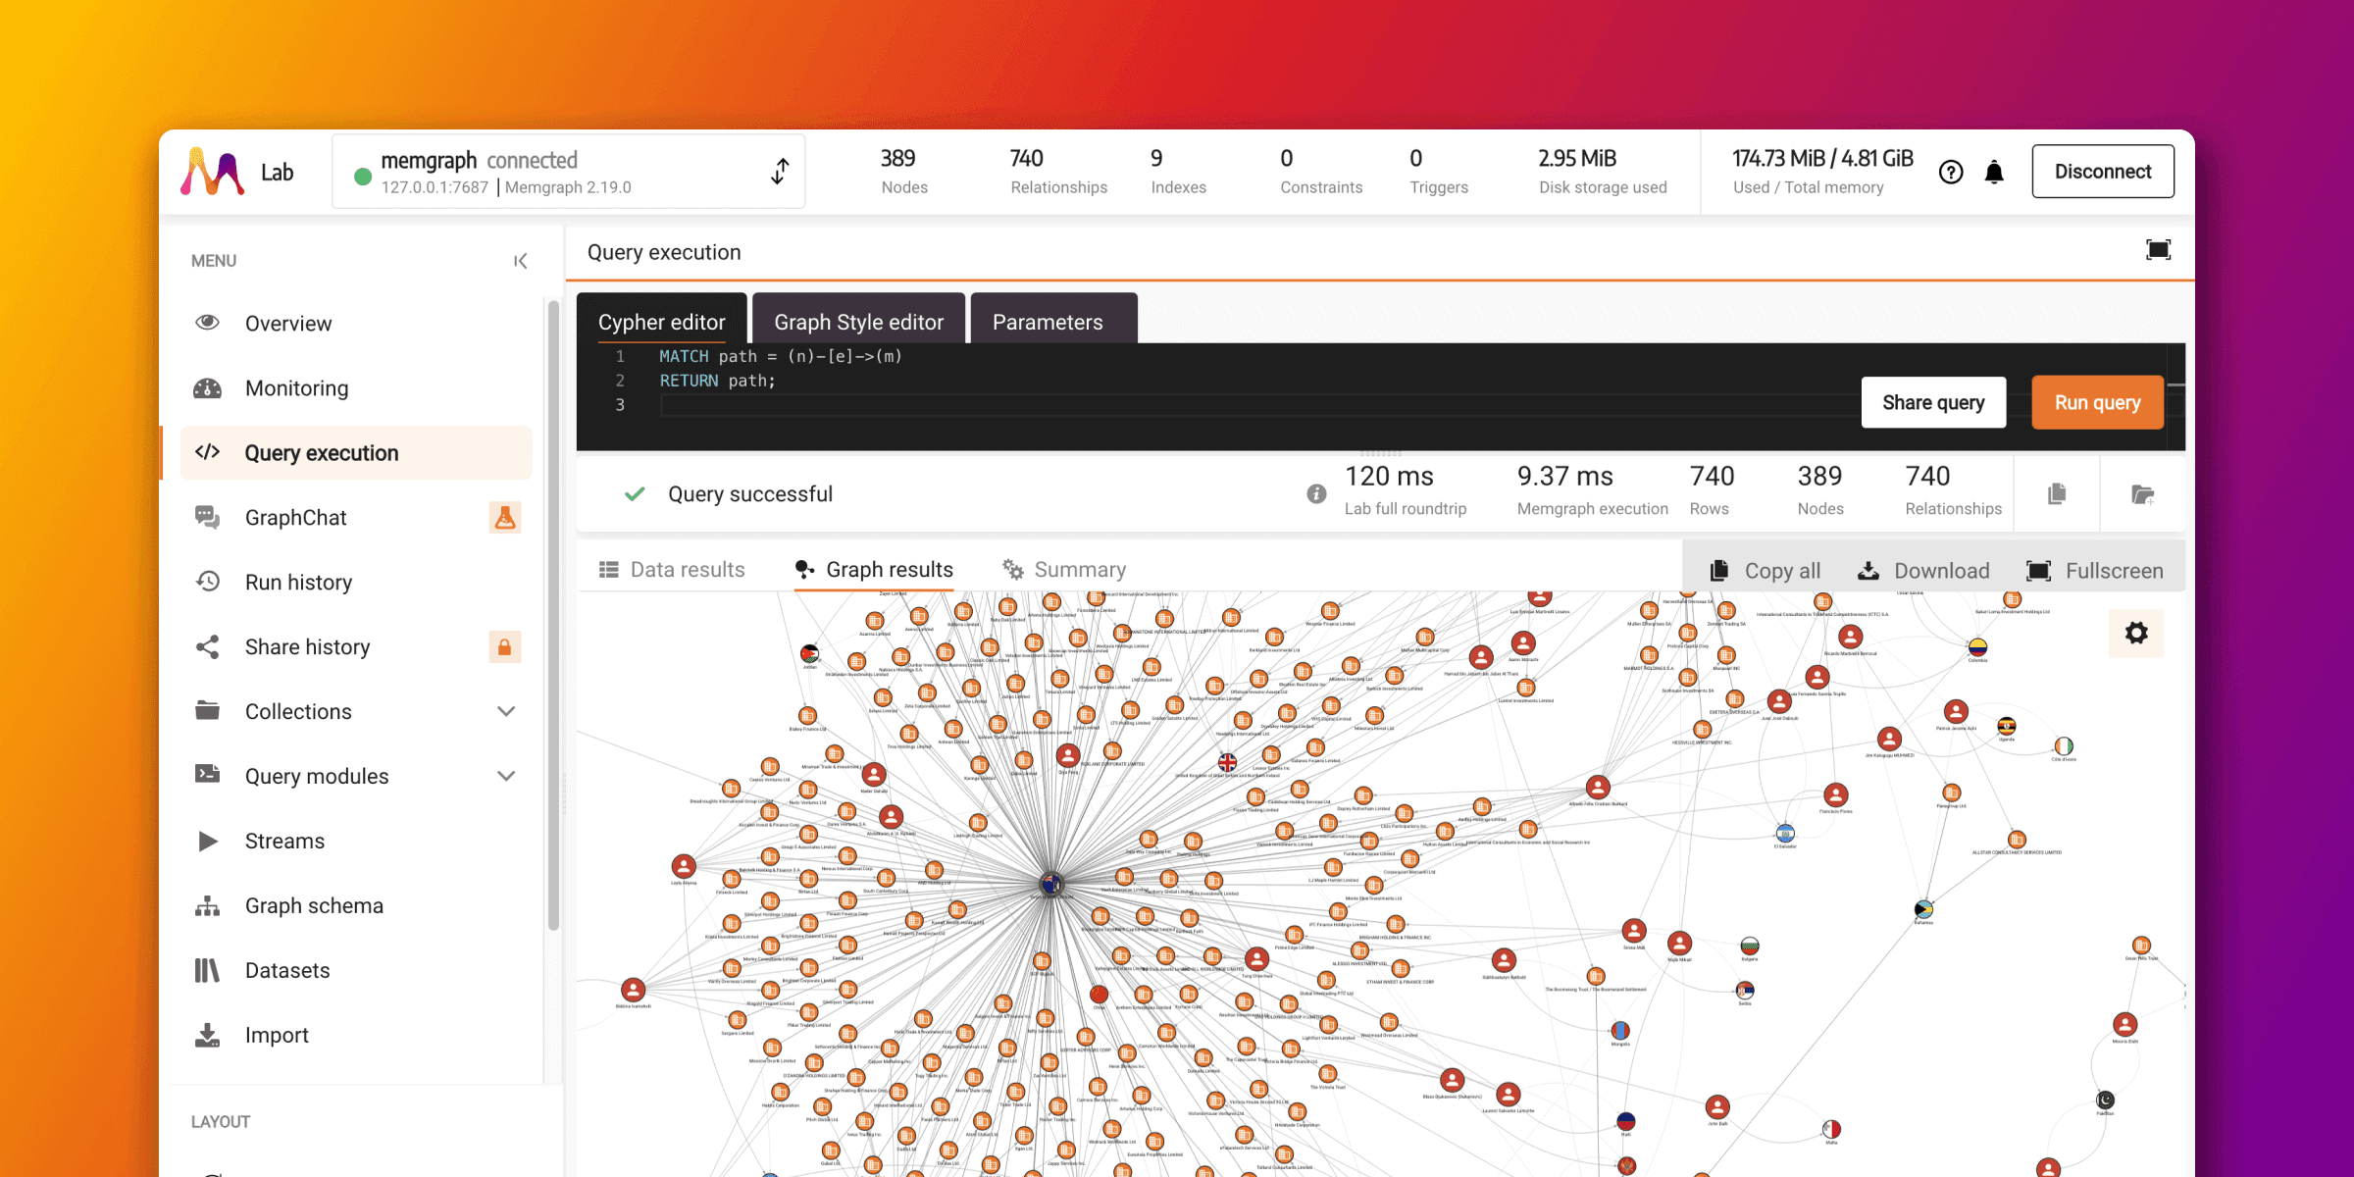Click save to collection folder icon
The image size is (2354, 1177).
[x=2142, y=494]
